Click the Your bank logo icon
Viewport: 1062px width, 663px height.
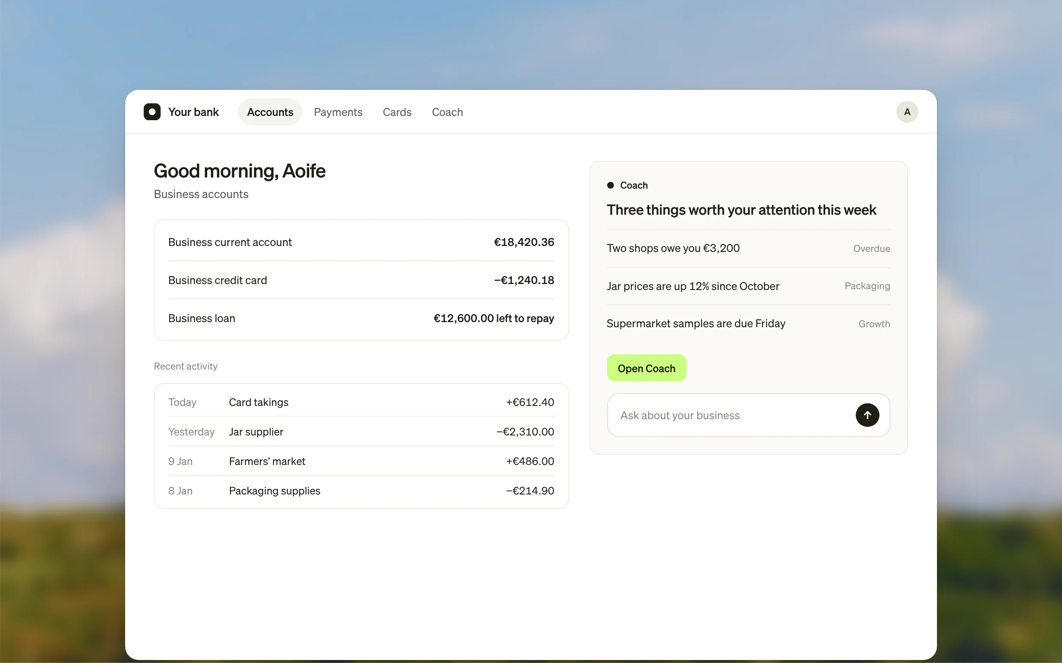(152, 112)
